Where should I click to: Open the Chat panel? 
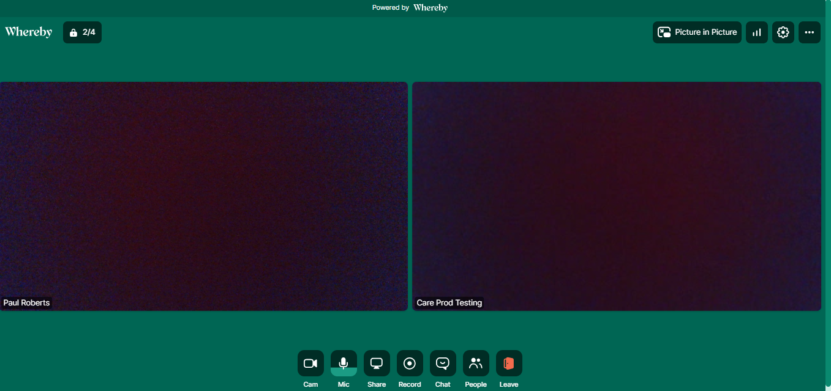click(443, 363)
